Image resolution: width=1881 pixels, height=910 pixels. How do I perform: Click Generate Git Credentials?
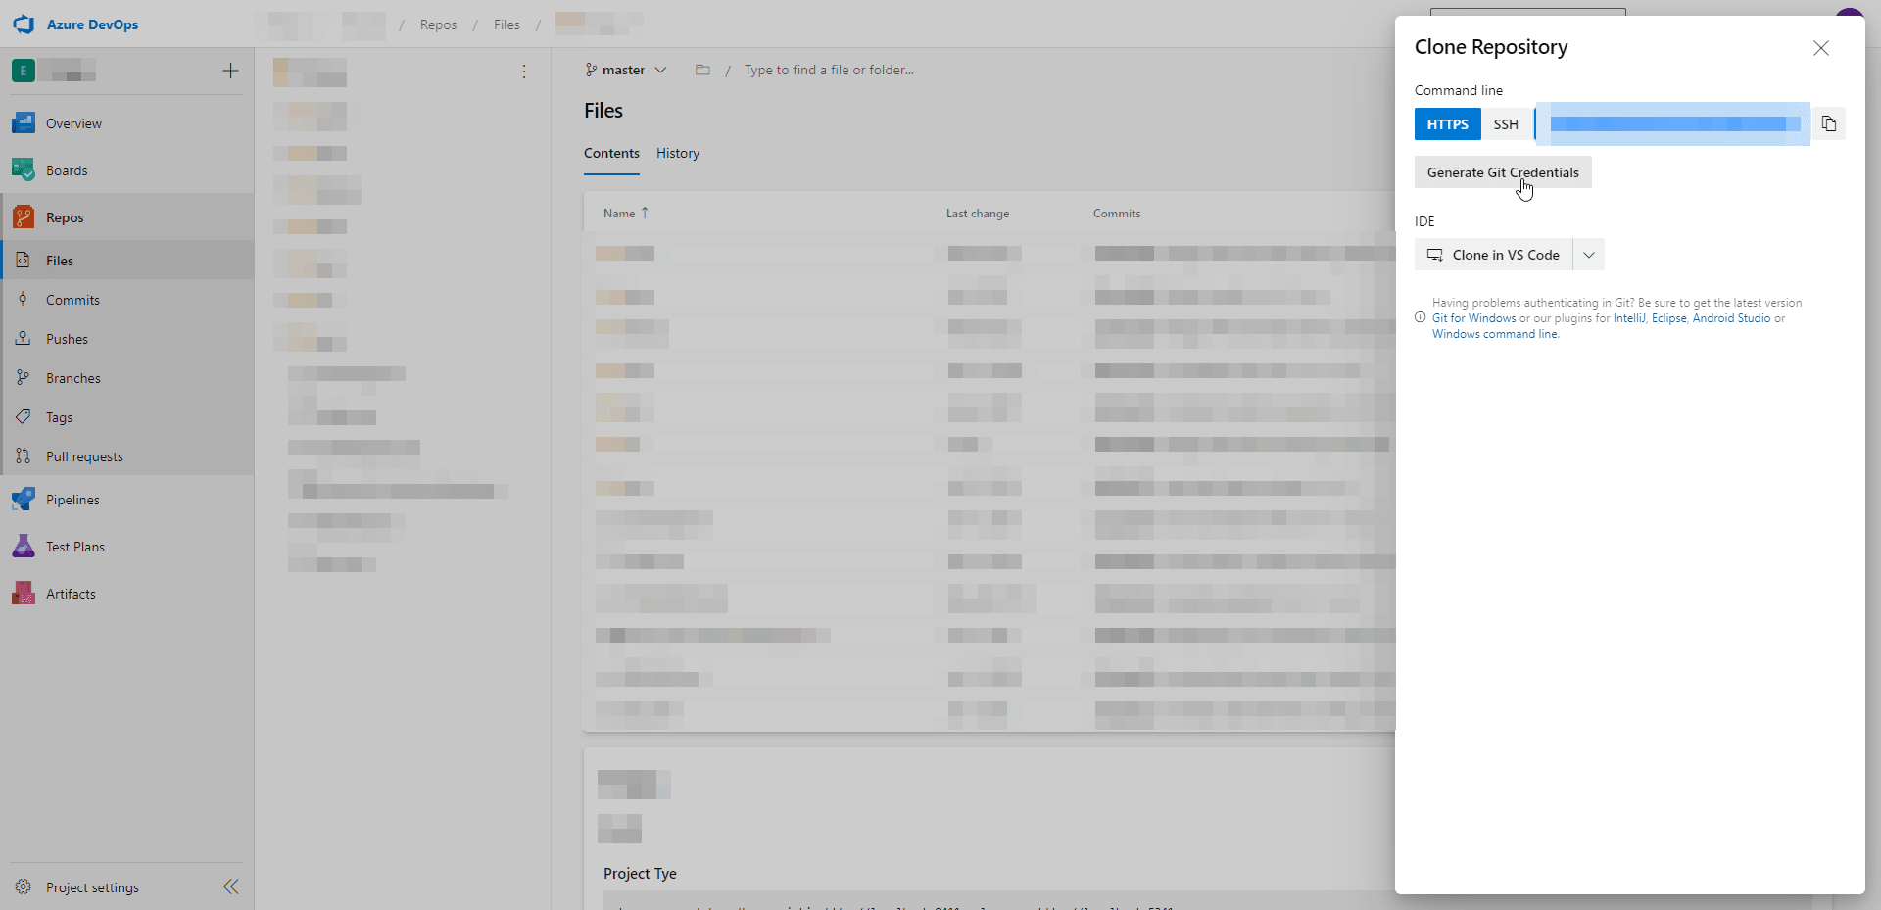[1503, 171]
